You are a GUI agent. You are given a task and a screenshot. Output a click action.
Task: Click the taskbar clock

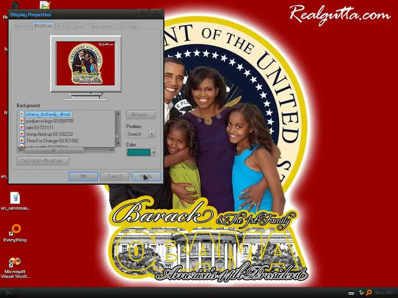(384, 293)
